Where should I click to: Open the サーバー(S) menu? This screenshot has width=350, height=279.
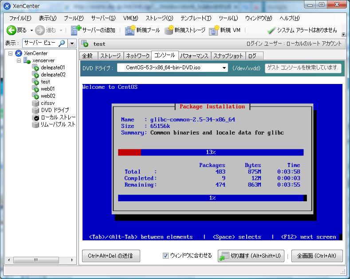coord(103,18)
